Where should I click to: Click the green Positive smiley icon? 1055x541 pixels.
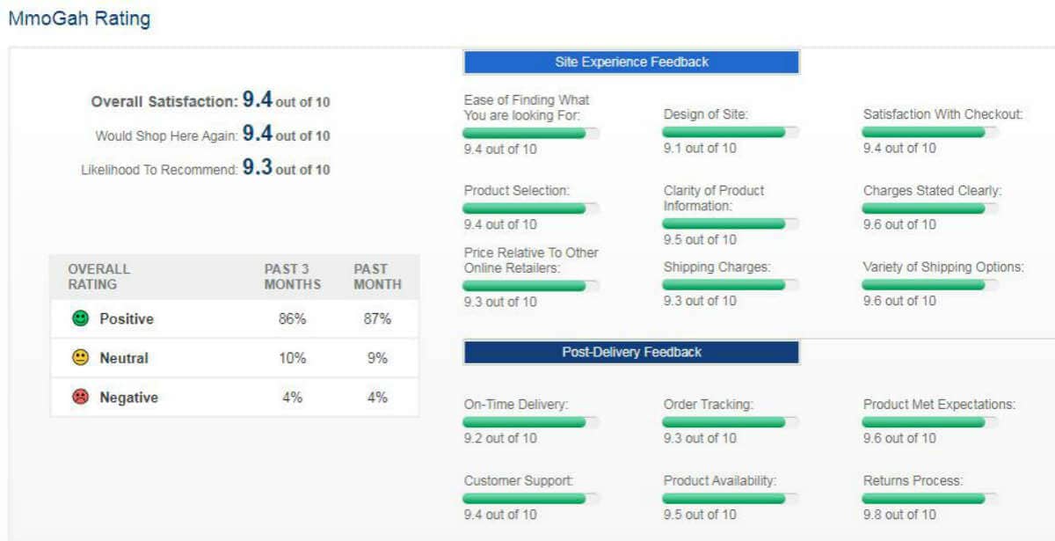[x=81, y=318]
